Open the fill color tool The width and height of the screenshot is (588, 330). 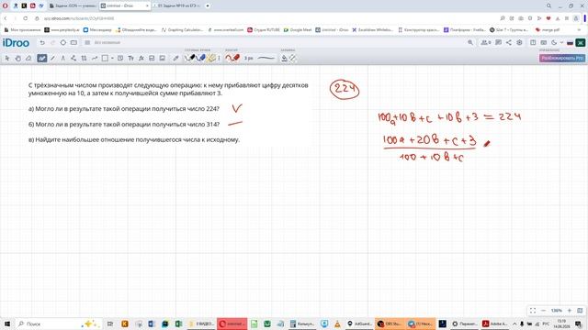coord(285,59)
